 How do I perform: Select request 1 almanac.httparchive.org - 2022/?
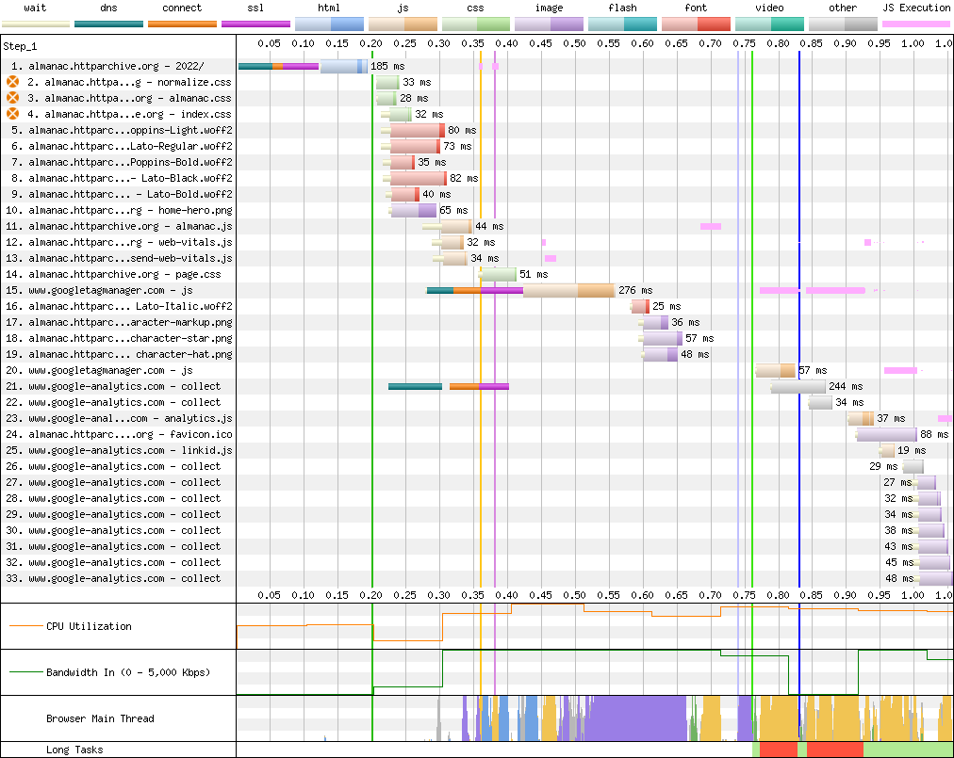point(116,67)
